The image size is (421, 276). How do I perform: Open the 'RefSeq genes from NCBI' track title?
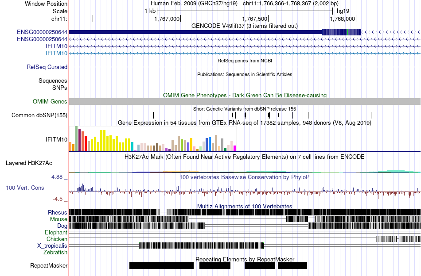[245, 61]
